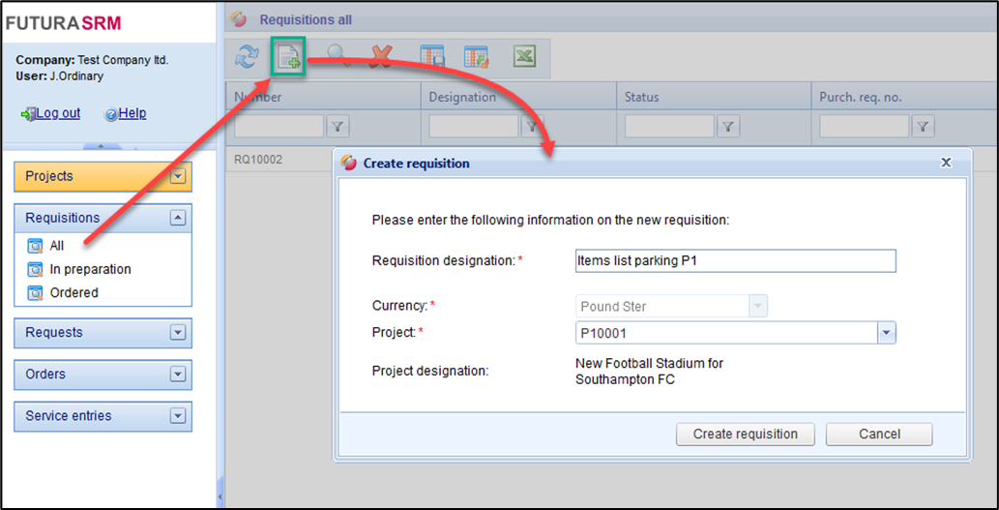The width and height of the screenshot is (999, 510).
Task: Click the reset table layout icon
Action: coord(476,57)
